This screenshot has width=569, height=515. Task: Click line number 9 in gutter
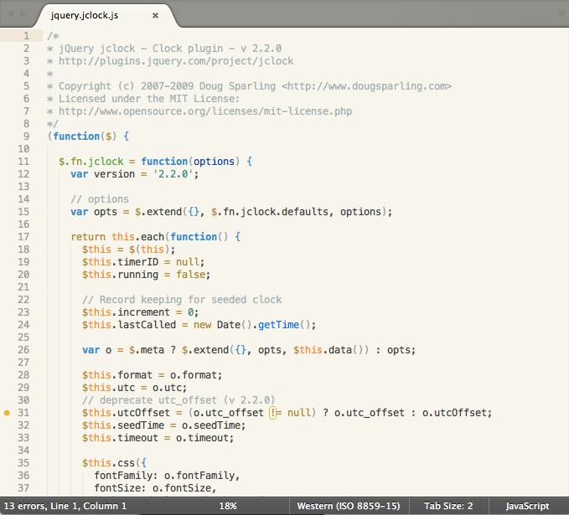click(x=27, y=136)
